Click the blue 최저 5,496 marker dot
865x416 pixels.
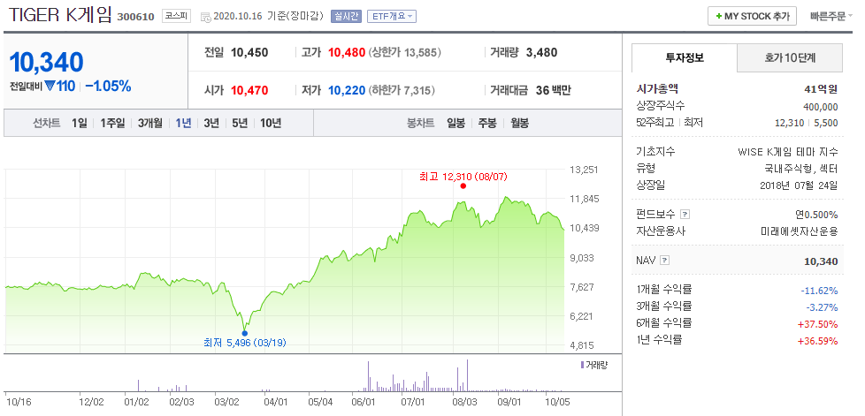[x=244, y=333]
